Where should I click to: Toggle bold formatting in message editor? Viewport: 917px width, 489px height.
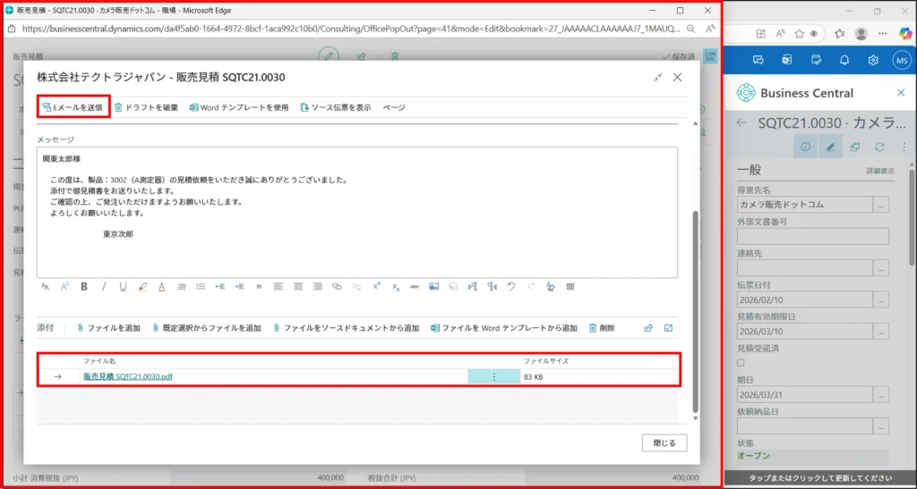coord(84,287)
